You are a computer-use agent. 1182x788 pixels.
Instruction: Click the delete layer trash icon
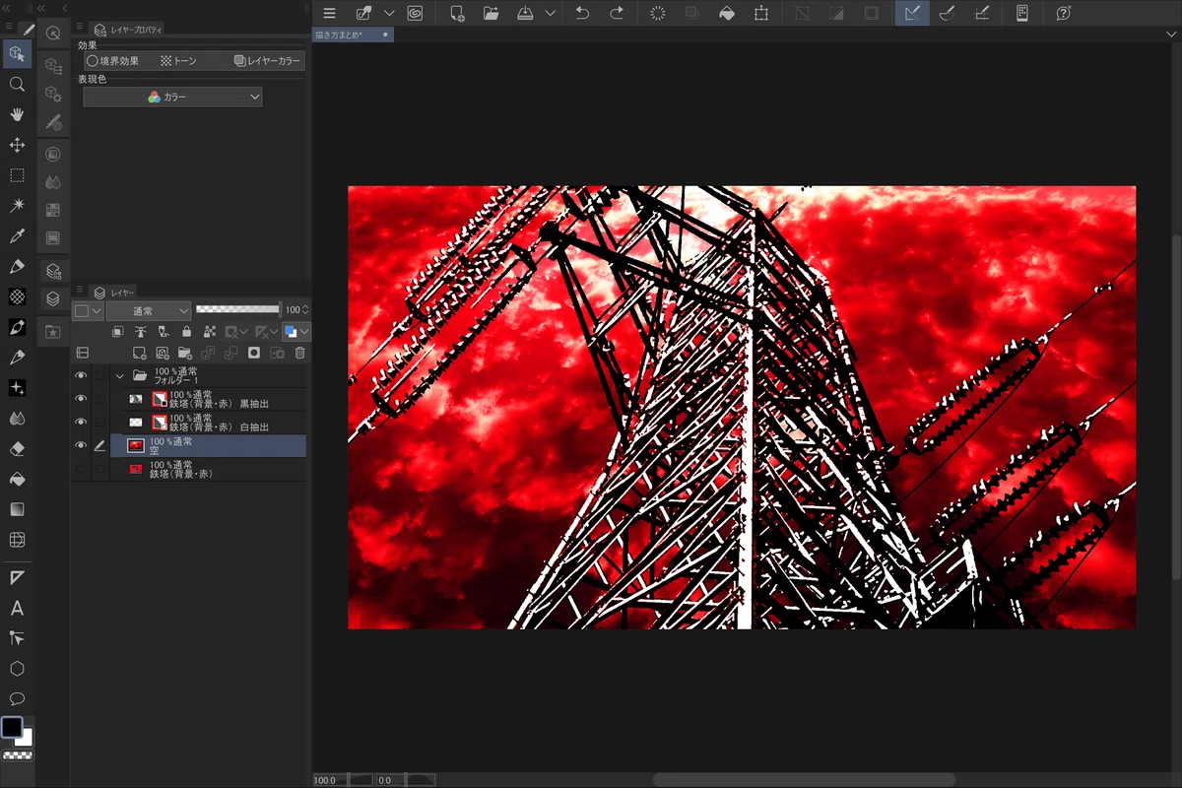pos(300,353)
